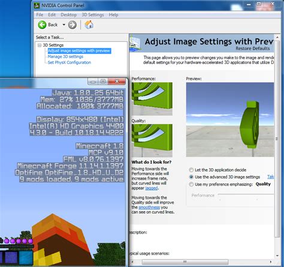Maximize the Minecraft window
This screenshot has width=284, height=267.
[x=103, y=81]
